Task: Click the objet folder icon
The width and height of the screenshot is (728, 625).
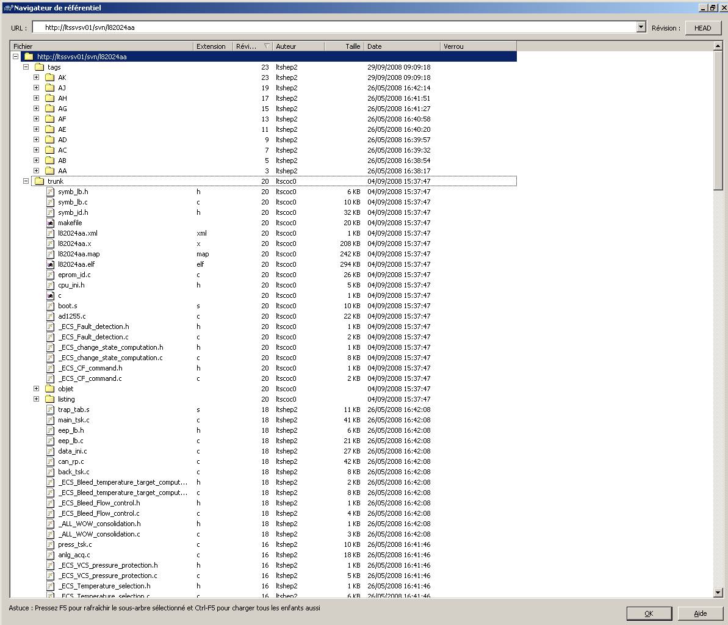Action: pyautogui.click(x=49, y=389)
